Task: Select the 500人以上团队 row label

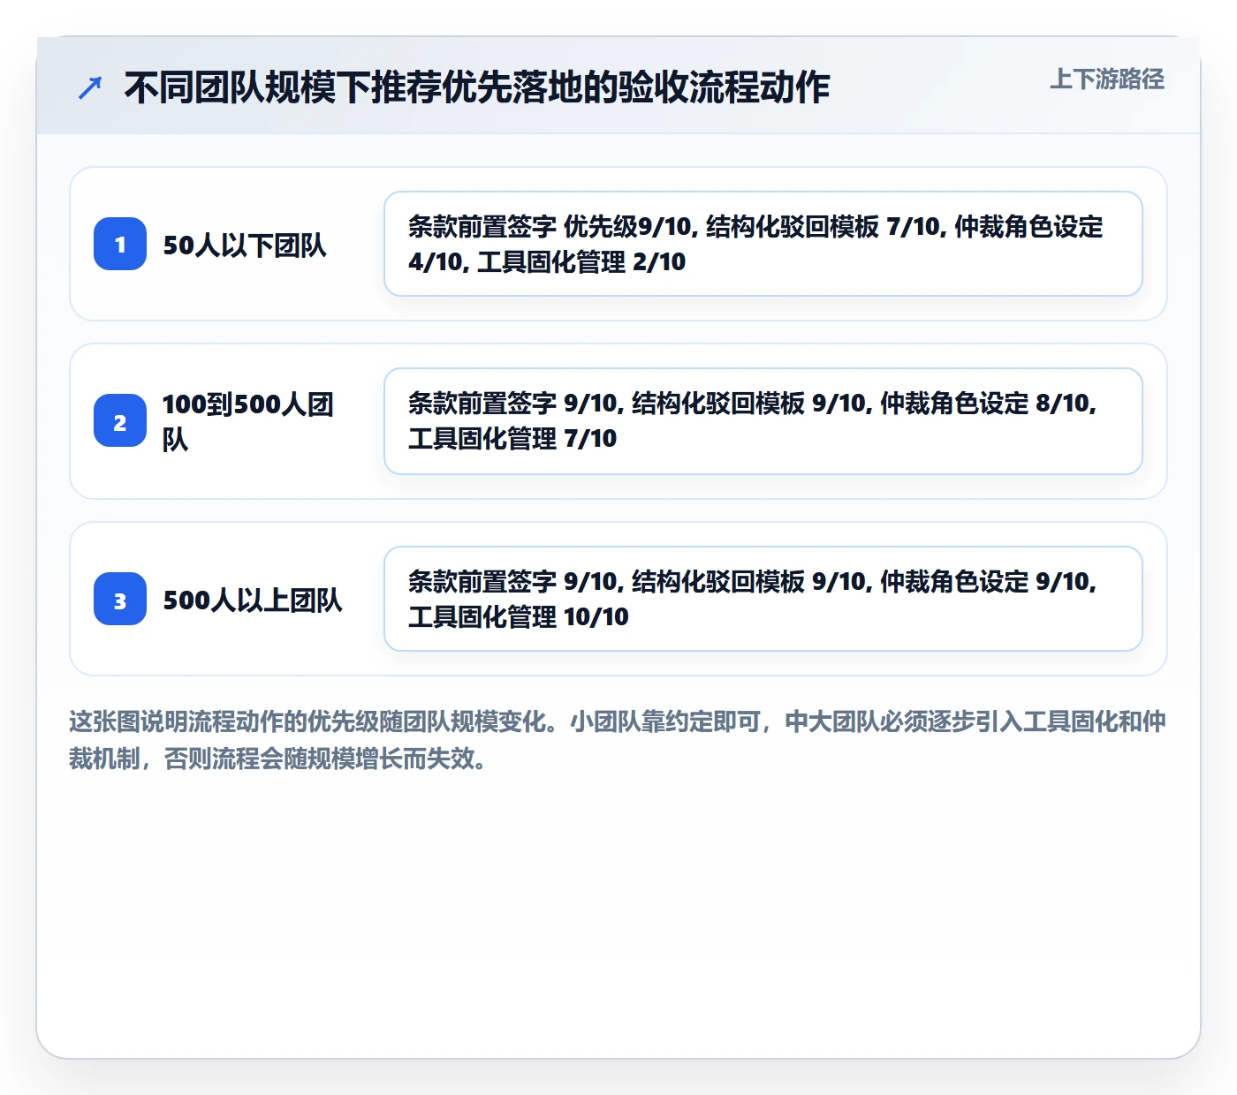Action: pyautogui.click(x=253, y=600)
